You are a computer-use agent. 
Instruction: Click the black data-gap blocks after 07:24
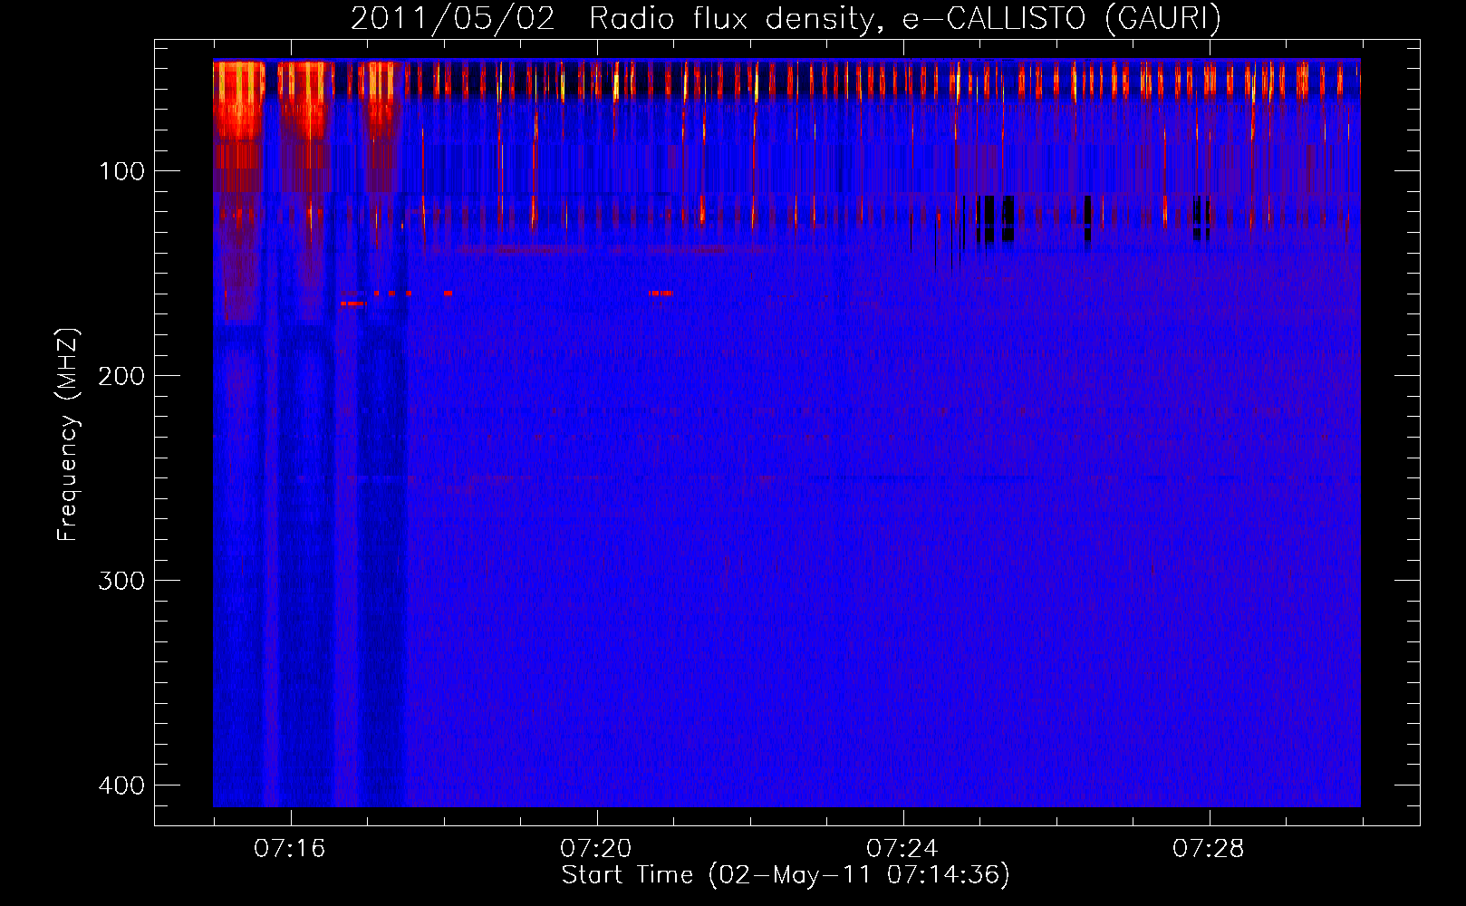[996, 219]
